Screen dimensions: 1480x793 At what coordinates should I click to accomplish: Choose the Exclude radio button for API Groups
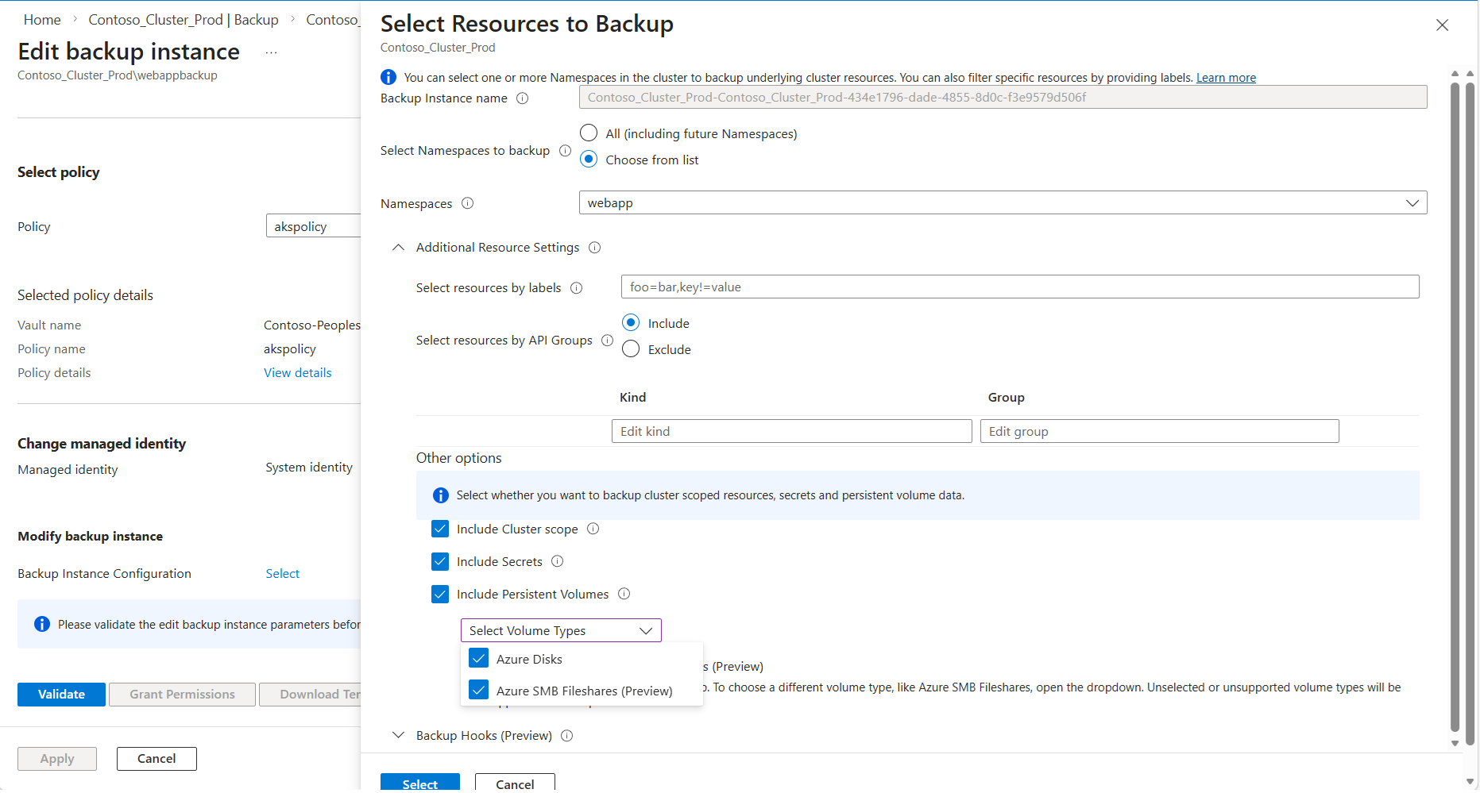tap(631, 349)
